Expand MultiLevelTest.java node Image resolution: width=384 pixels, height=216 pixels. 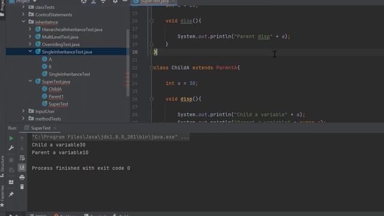click(30, 37)
